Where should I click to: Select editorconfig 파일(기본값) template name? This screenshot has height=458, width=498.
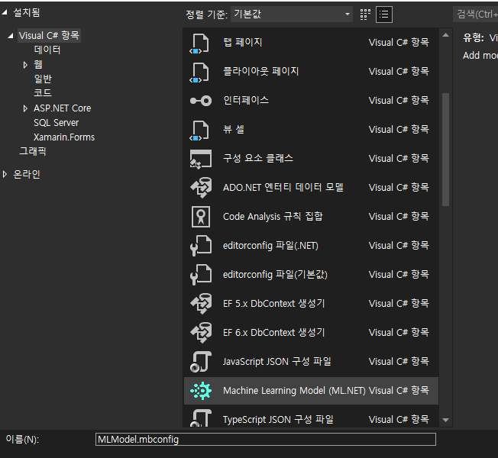pos(275,275)
